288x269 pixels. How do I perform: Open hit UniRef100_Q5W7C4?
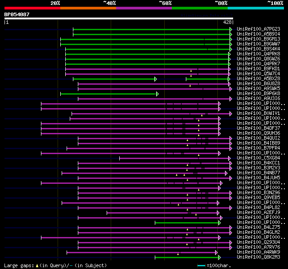click(258, 74)
